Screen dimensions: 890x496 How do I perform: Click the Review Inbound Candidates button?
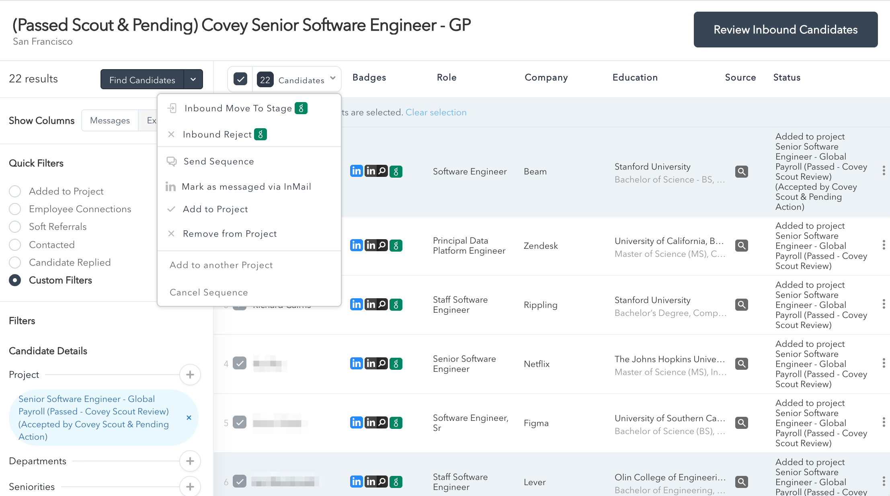pos(785,29)
